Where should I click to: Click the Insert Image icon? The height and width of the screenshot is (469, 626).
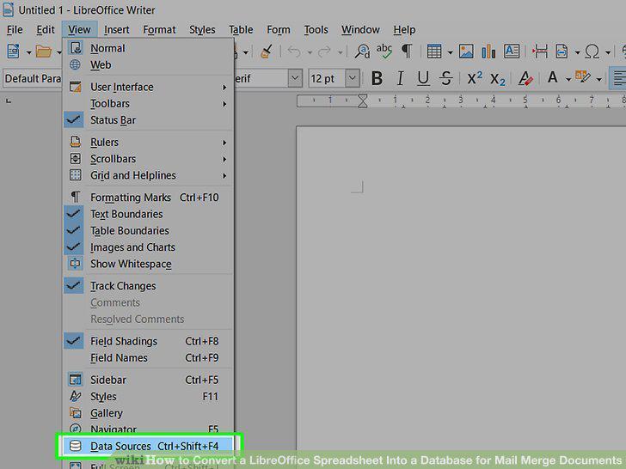coord(466,52)
